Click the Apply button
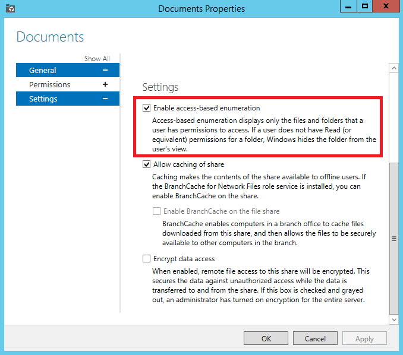 coord(364,339)
